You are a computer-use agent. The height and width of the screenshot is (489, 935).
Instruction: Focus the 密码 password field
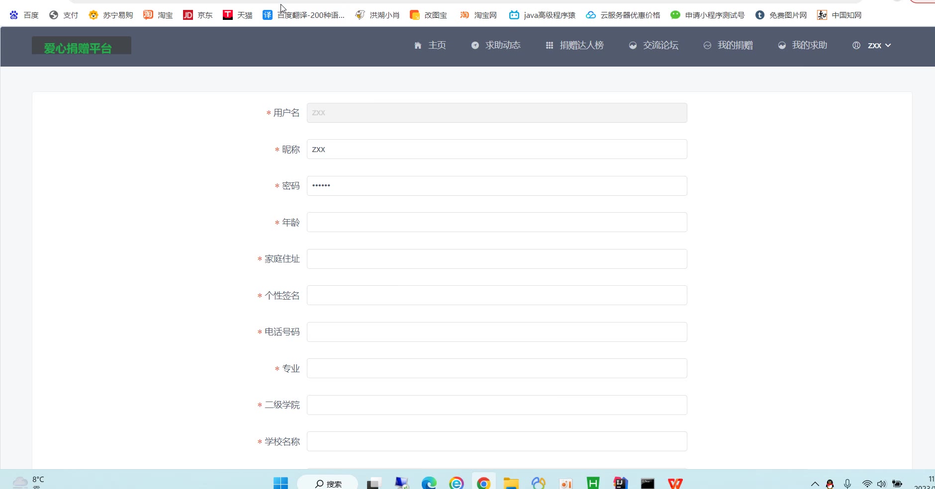tap(497, 186)
